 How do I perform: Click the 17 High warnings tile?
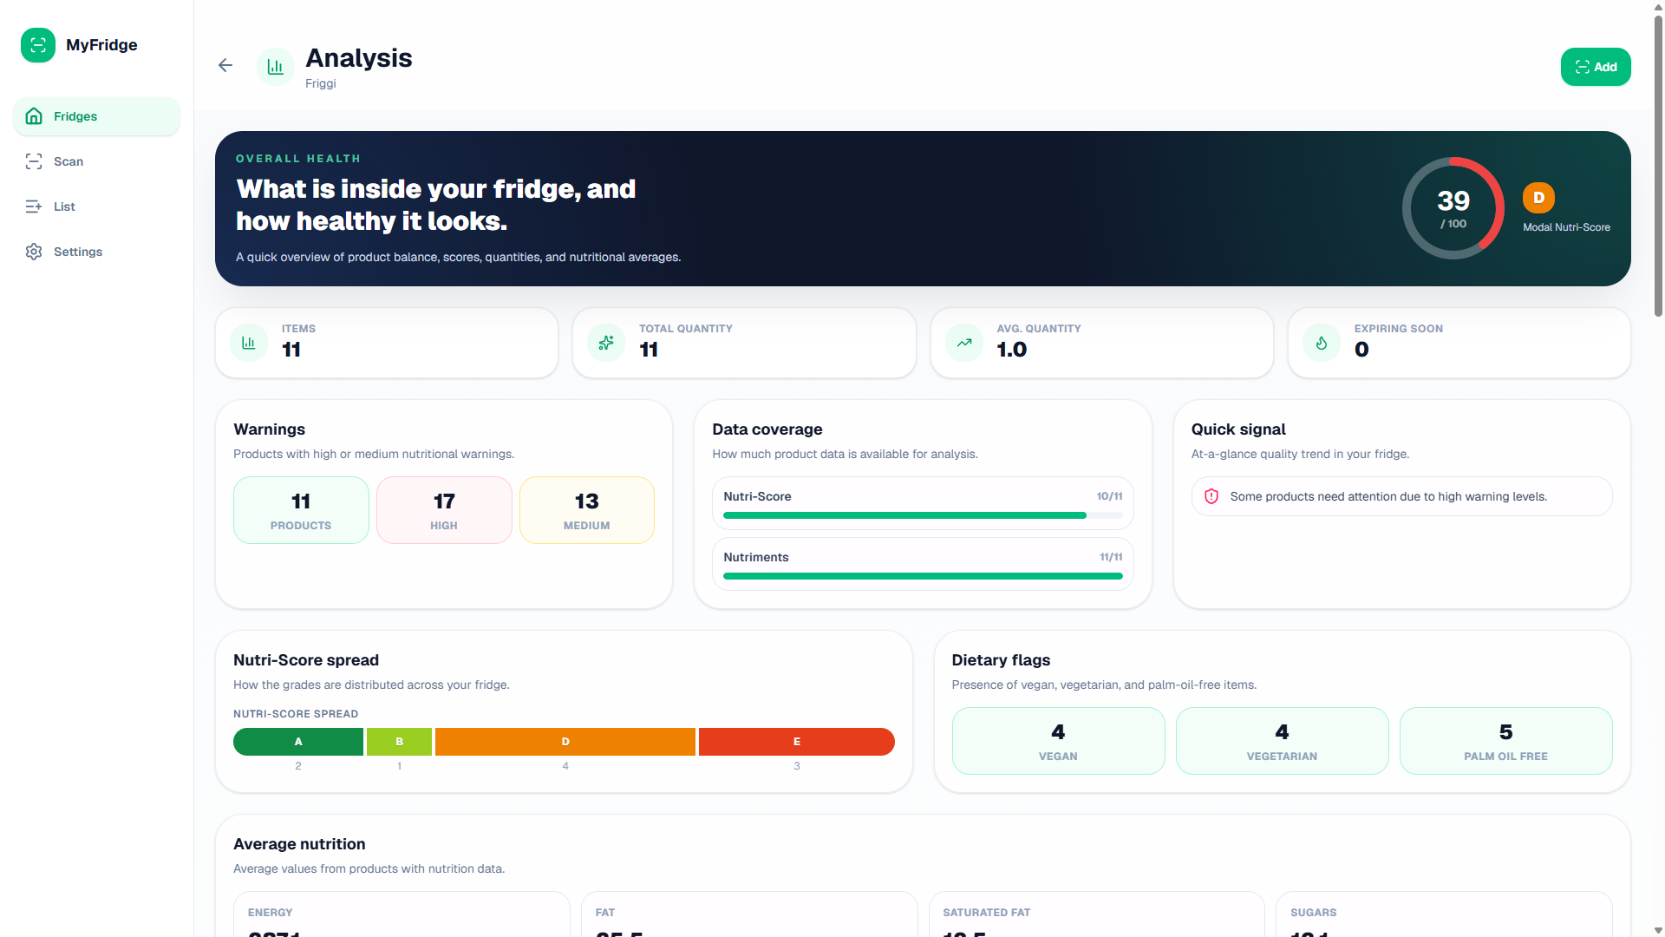(x=444, y=510)
